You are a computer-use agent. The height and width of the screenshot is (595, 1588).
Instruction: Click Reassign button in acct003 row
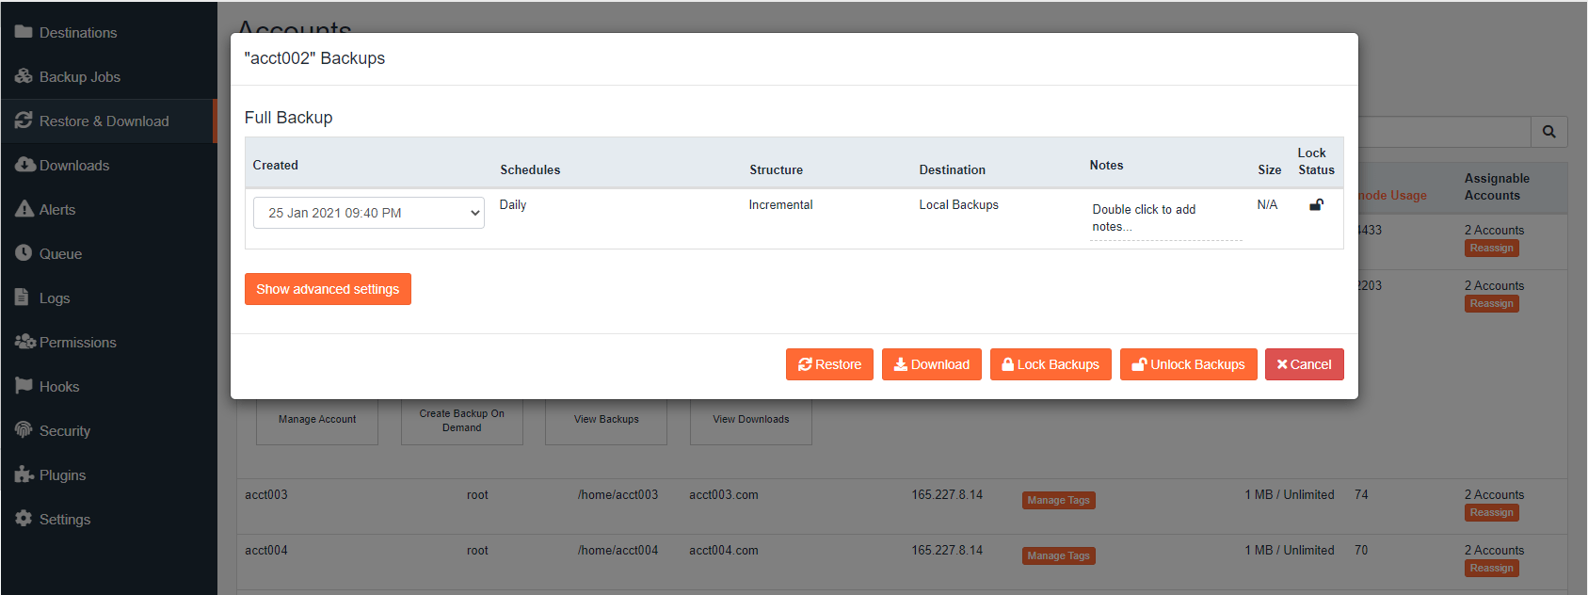coord(1492,513)
